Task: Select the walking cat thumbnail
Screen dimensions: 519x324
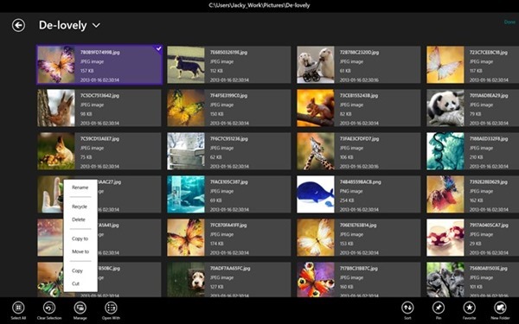Action: tap(186, 65)
